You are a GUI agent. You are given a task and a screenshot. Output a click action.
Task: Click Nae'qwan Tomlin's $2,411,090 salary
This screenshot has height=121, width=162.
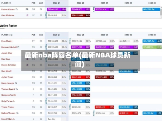pos(52,95)
